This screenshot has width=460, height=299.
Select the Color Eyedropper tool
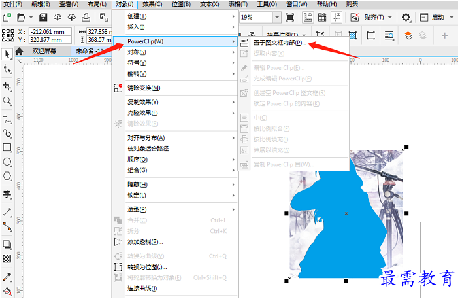[7, 277]
